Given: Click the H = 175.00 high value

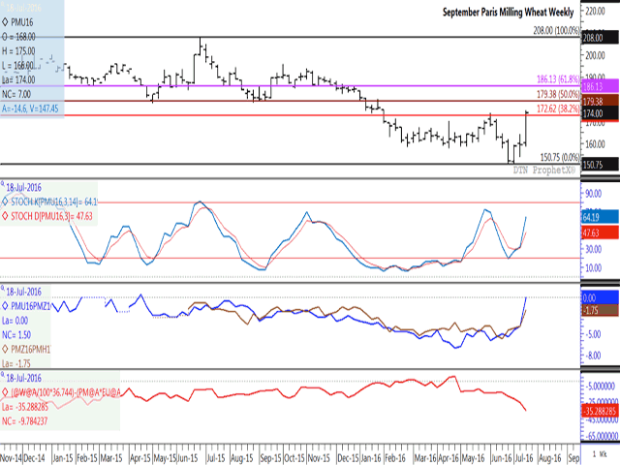Looking at the screenshot, I should [18, 51].
